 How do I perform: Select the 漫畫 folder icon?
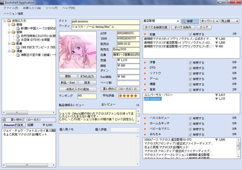click(14, 51)
